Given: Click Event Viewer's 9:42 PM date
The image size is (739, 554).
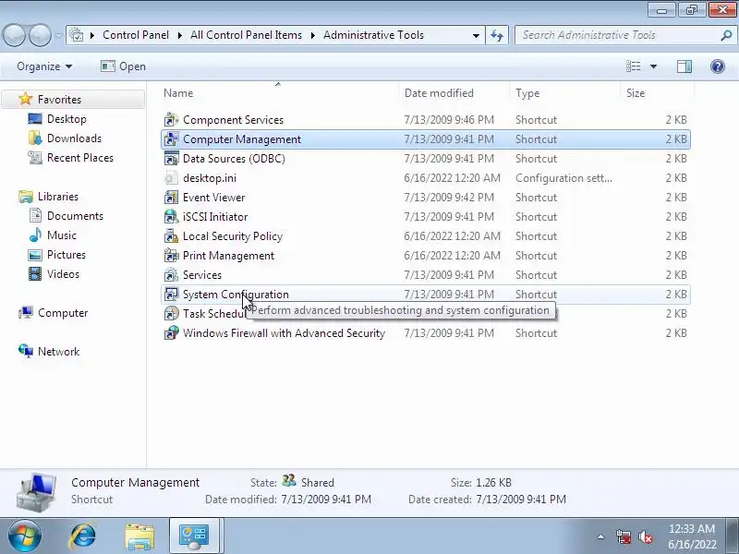Looking at the screenshot, I should pyautogui.click(x=449, y=197).
